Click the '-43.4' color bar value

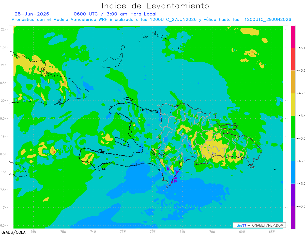pos(301,116)
